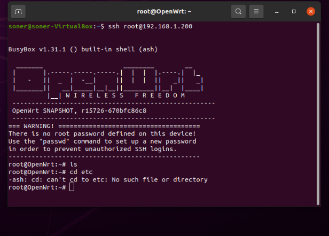Click the terminal search icon

point(238,11)
